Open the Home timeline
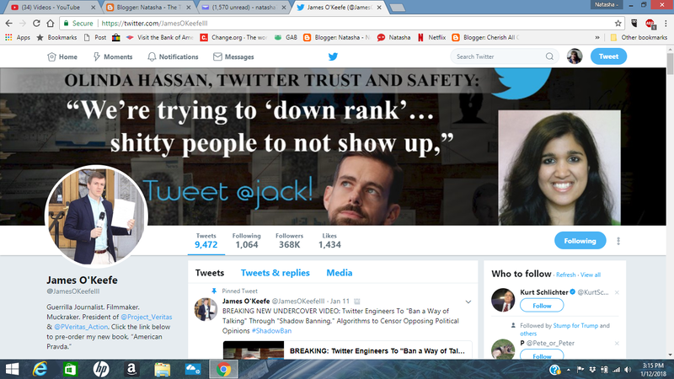 pos(62,56)
